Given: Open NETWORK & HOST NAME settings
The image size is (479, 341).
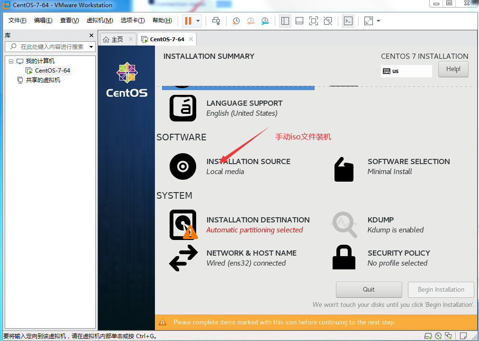Looking at the screenshot, I should coord(251,253).
